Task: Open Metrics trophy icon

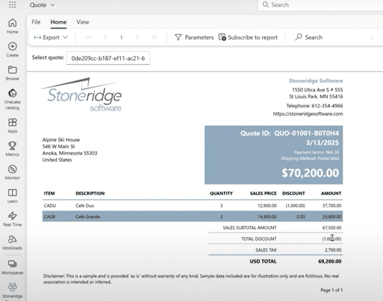Action: (12, 148)
